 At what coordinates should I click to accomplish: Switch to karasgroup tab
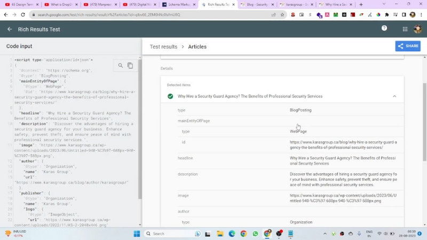(297, 4)
